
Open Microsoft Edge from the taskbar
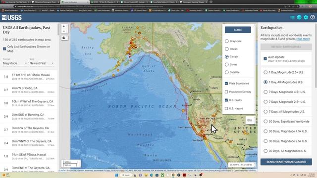click(152, 175)
